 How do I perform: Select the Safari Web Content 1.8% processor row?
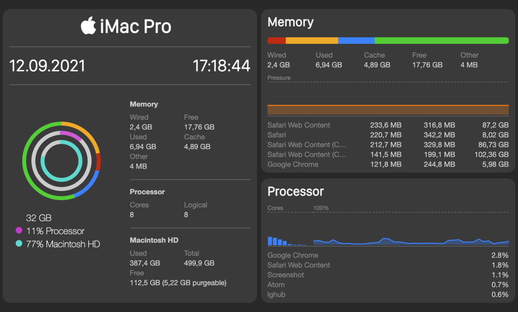coord(388,265)
